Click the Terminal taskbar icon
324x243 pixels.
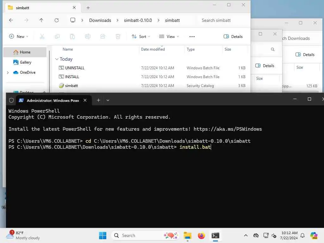[x=215, y=235]
